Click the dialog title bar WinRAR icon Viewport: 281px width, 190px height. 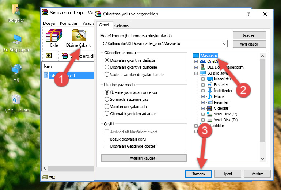click(x=98, y=14)
